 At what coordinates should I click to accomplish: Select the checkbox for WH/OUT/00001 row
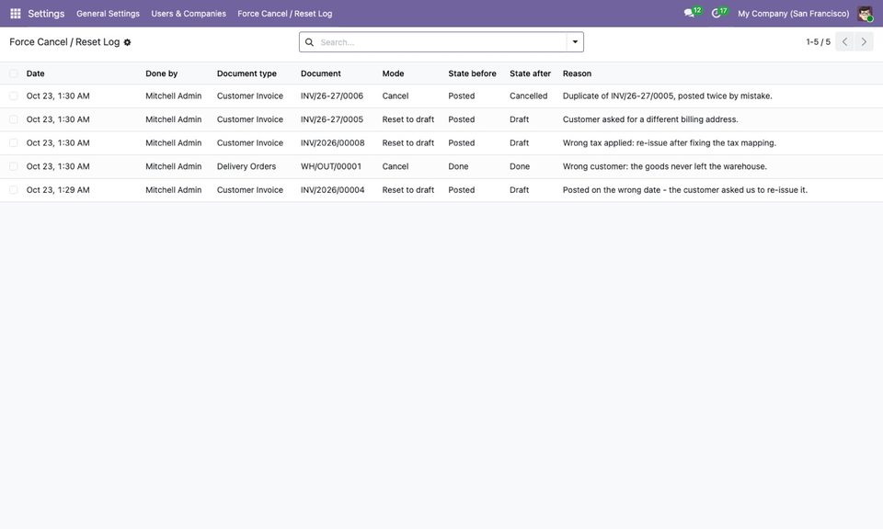pos(14,167)
